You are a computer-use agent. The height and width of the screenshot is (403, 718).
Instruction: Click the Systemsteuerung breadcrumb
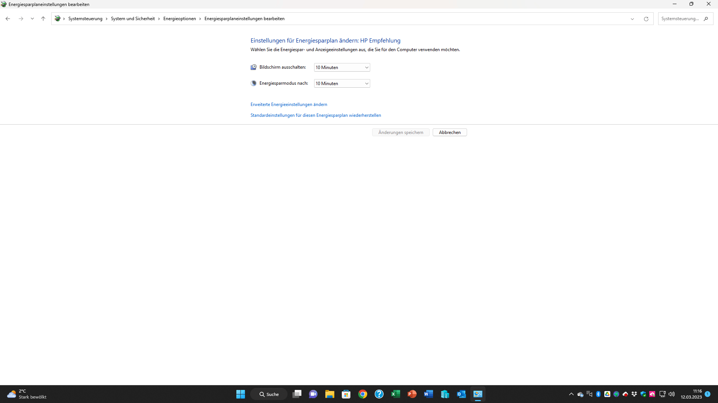click(x=85, y=19)
